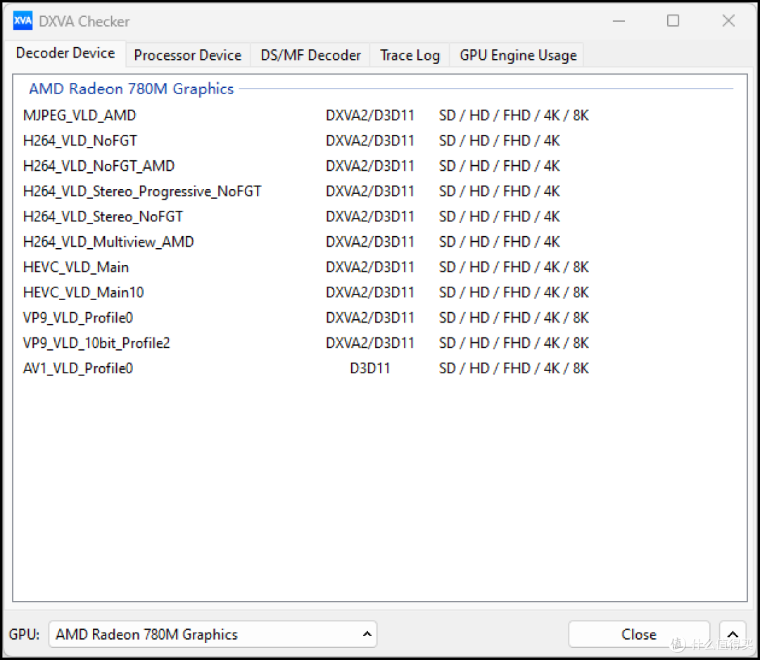Viewport: 760px width, 660px height.
Task: Click the GPU: label
Action: coord(24,634)
